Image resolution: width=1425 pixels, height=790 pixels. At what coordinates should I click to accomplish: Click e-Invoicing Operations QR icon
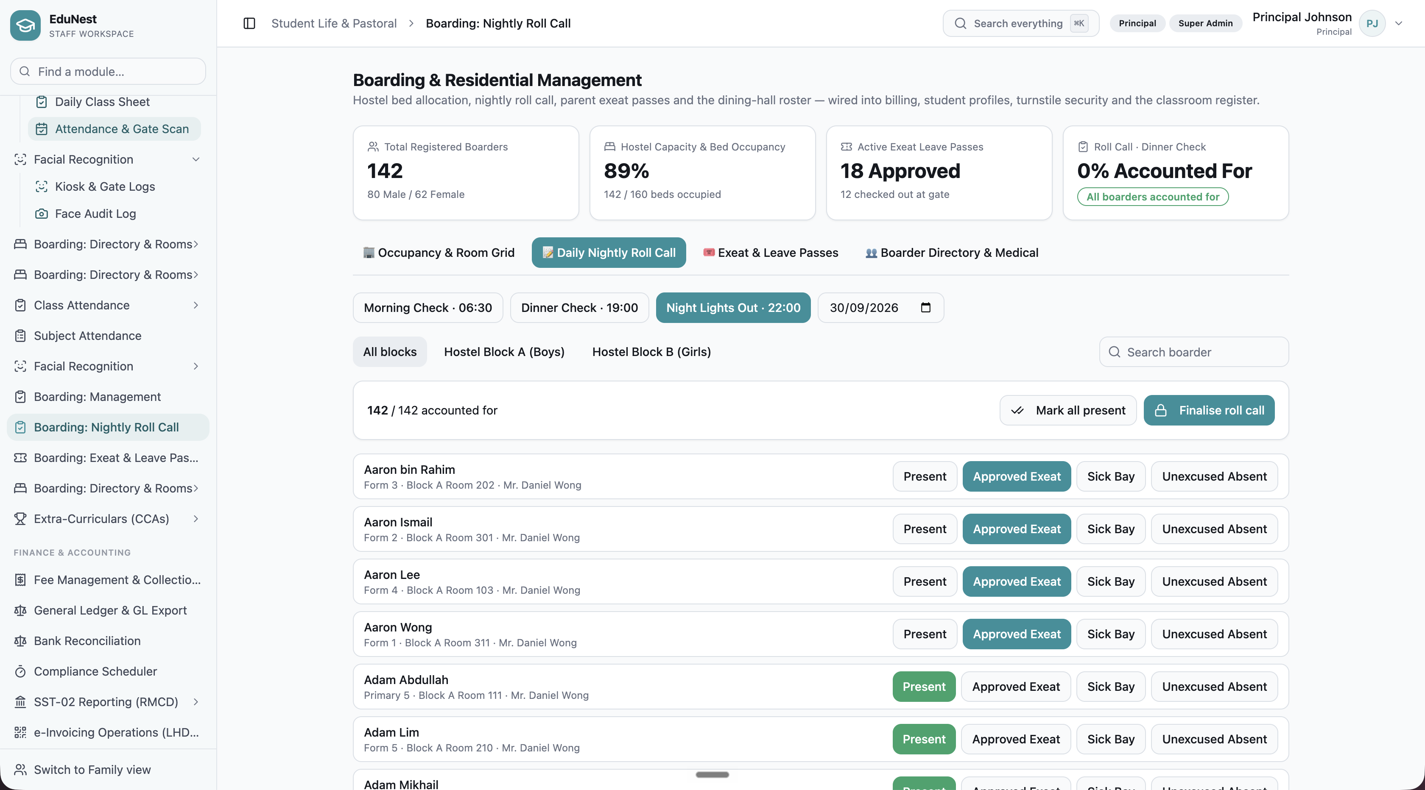click(20, 732)
